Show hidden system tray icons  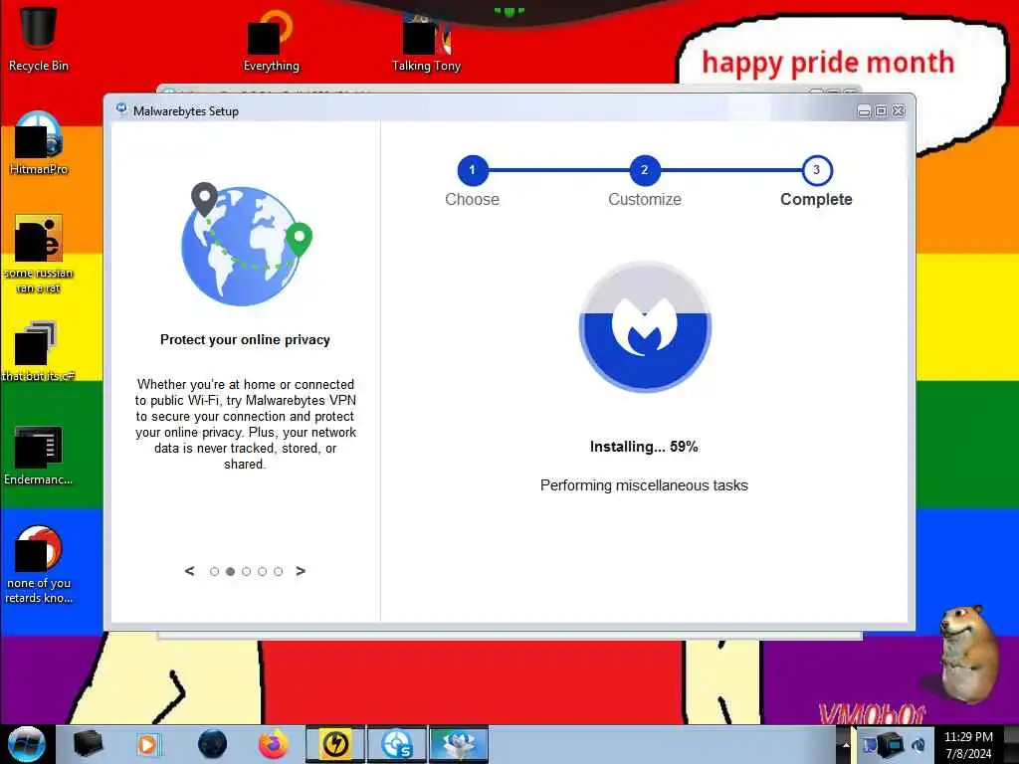(846, 745)
